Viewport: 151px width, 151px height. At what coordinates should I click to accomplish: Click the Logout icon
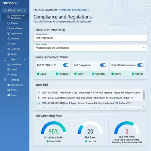(x=8, y=95)
